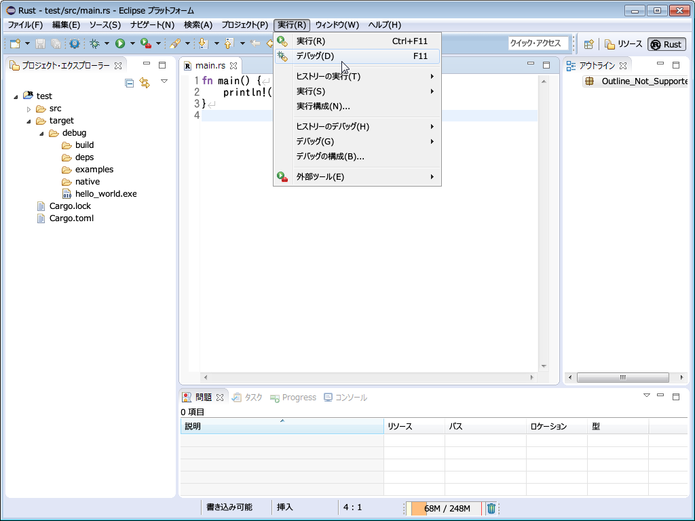This screenshot has height=521, width=695.
Task: Close the main.rs editor tab
Action: (x=233, y=66)
